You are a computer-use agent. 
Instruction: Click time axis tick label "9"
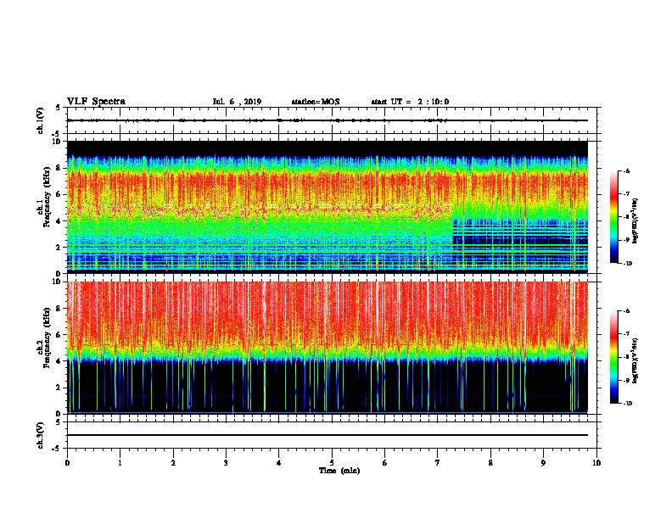click(x=543, y=463)
